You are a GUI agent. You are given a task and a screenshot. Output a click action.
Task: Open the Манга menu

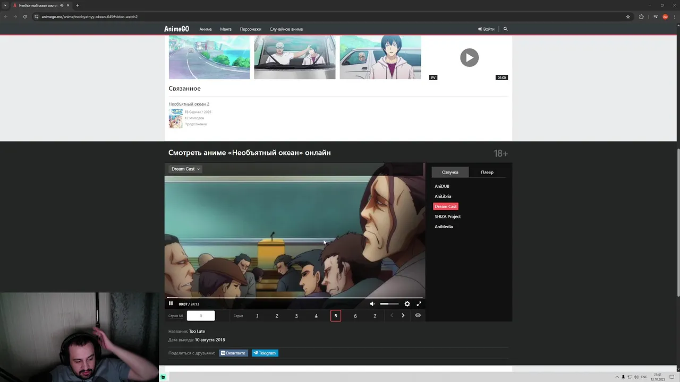[226, 29]
